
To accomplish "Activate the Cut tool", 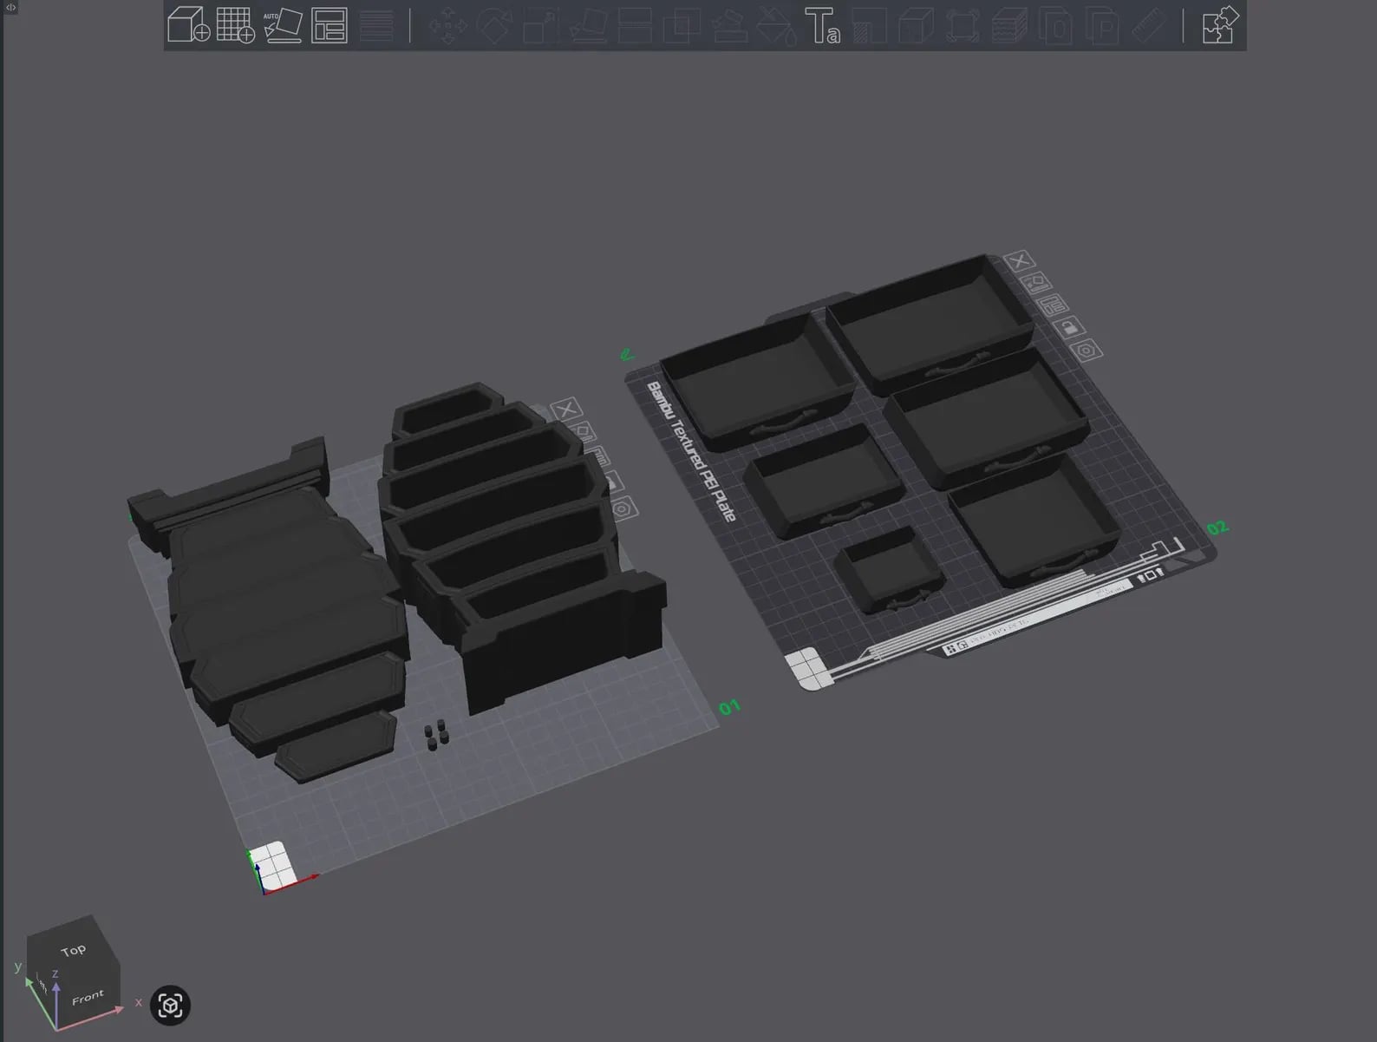I will (634, 25).
